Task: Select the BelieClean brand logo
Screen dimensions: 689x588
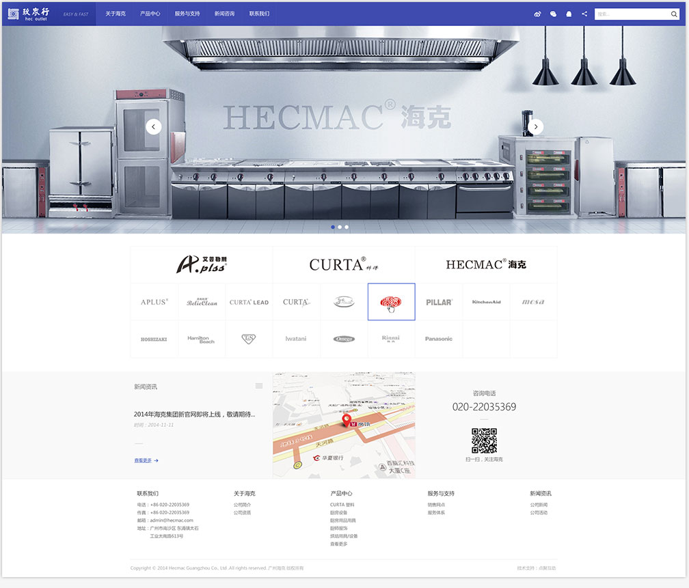Action: pos(202,302)
